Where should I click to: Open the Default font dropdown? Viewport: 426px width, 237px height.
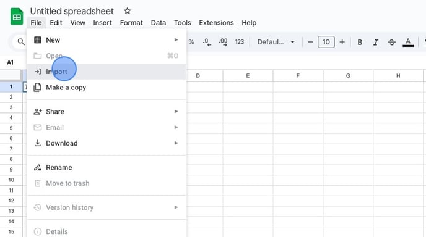[x=276, y=42]
